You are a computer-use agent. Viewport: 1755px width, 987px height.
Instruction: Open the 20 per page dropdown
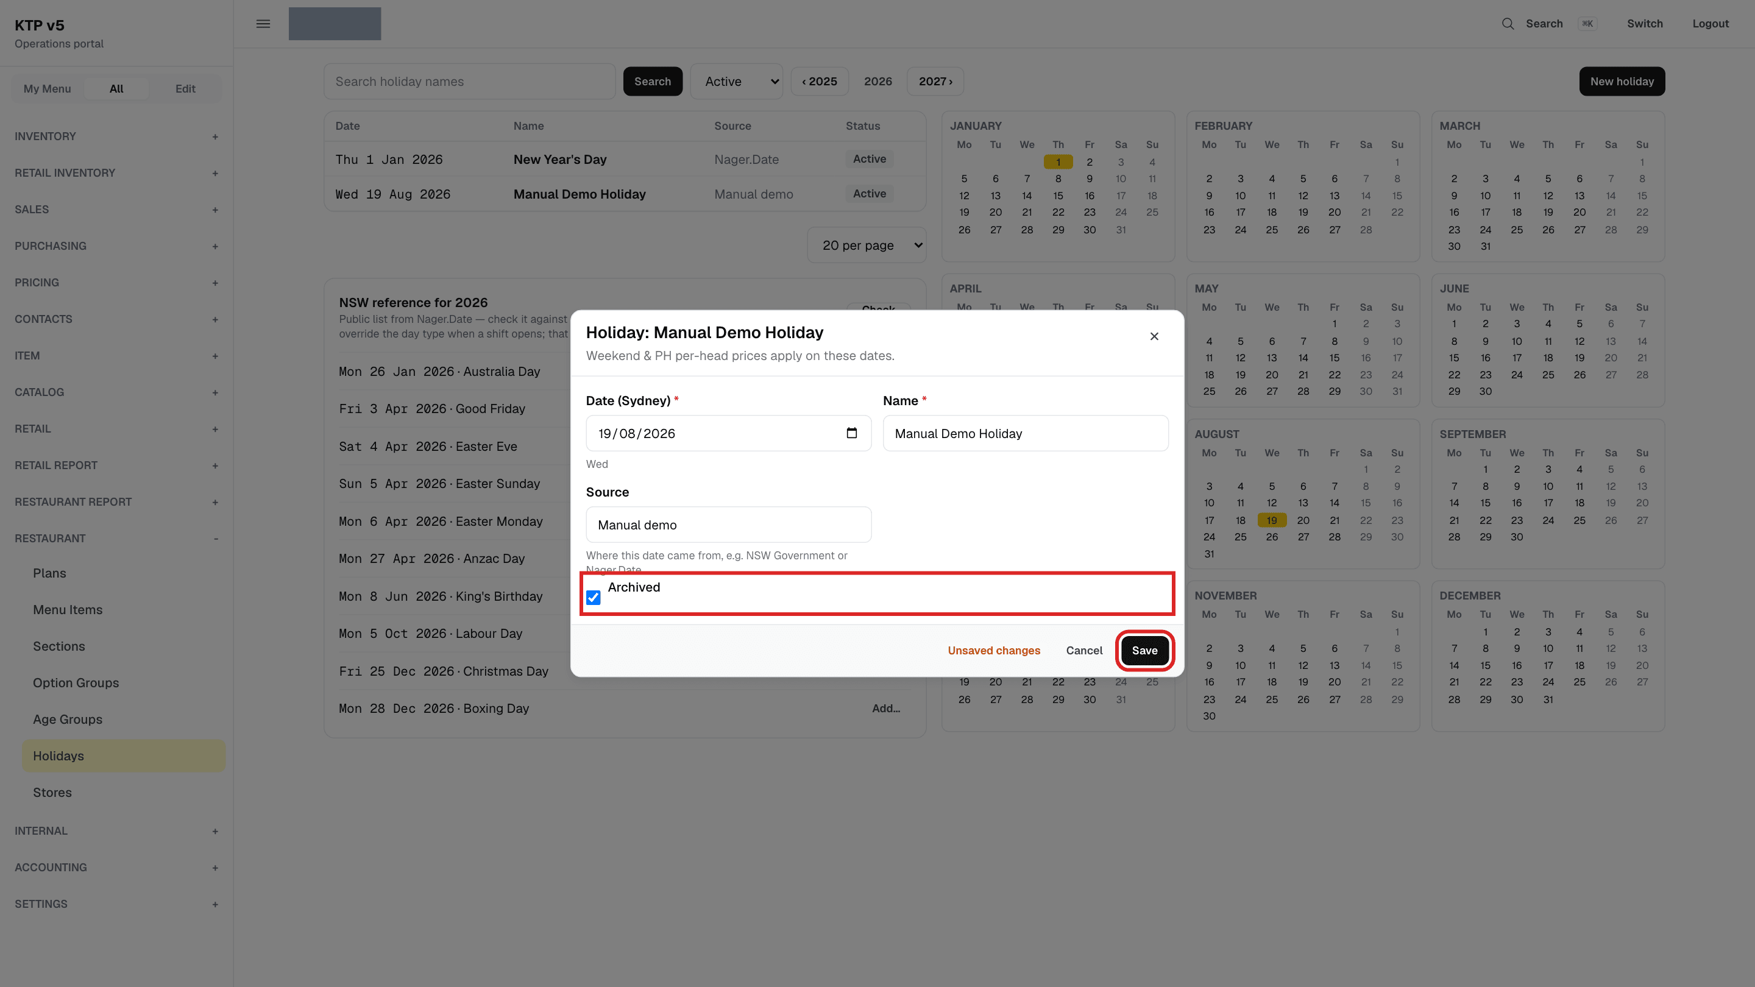coord(867,245)
